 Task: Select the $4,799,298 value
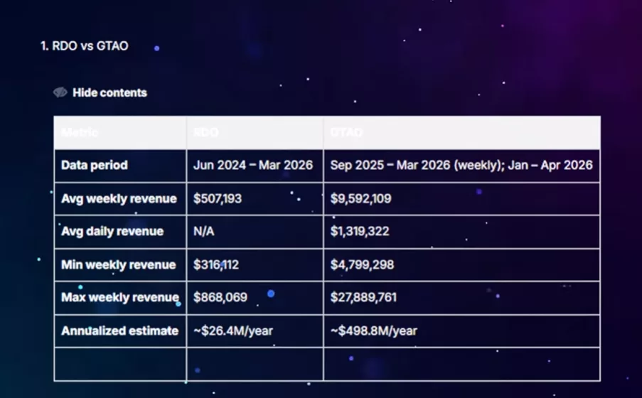tap(362, 265)
